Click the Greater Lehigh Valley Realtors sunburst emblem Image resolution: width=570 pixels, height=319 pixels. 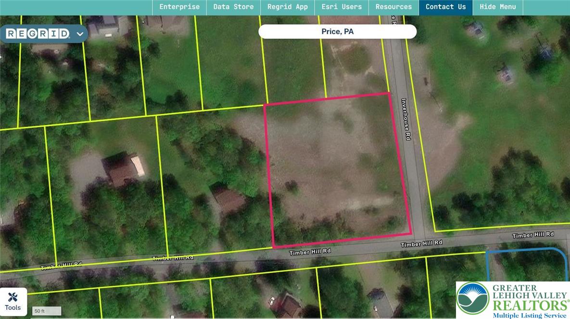[472, 298]
